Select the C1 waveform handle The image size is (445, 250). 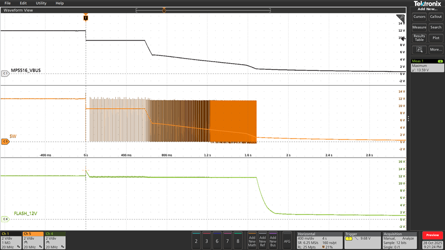point(5,74)
